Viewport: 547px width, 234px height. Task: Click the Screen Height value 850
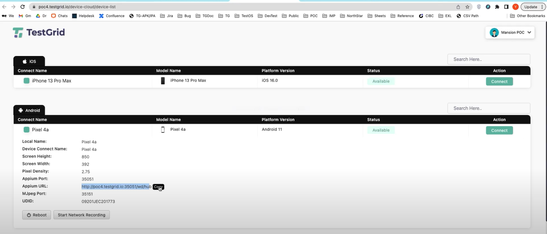point(85,157)
